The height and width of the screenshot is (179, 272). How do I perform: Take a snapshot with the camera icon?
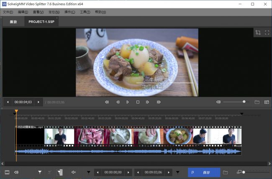tap(266, 102)
